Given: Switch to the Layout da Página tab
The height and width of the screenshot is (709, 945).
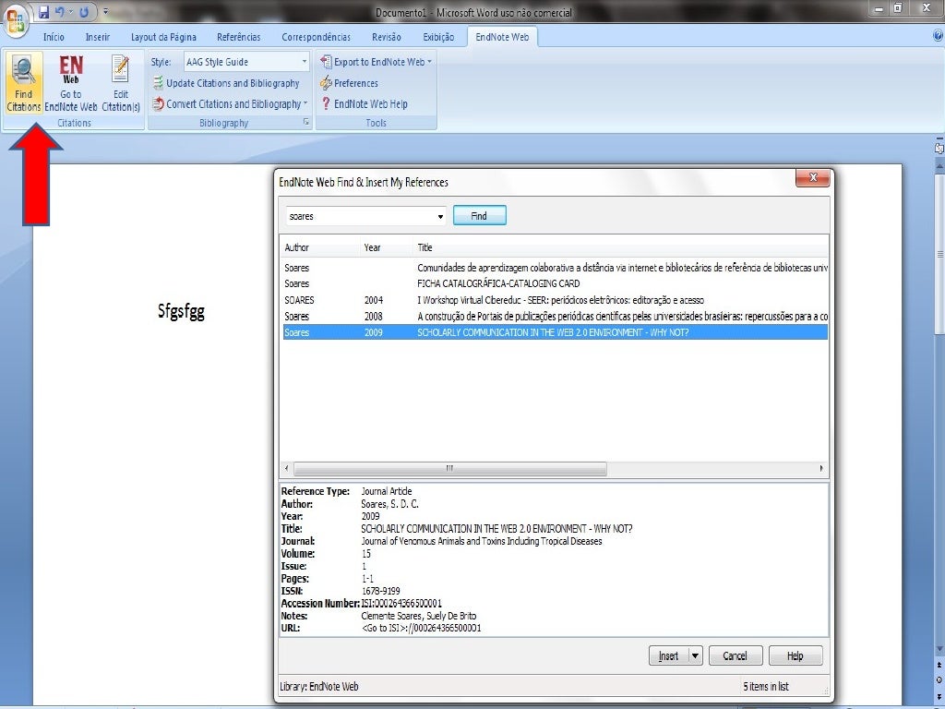Looking at the screenshot, I should pos(163,37).
